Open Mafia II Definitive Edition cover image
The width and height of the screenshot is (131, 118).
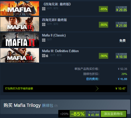pos(20,24)
